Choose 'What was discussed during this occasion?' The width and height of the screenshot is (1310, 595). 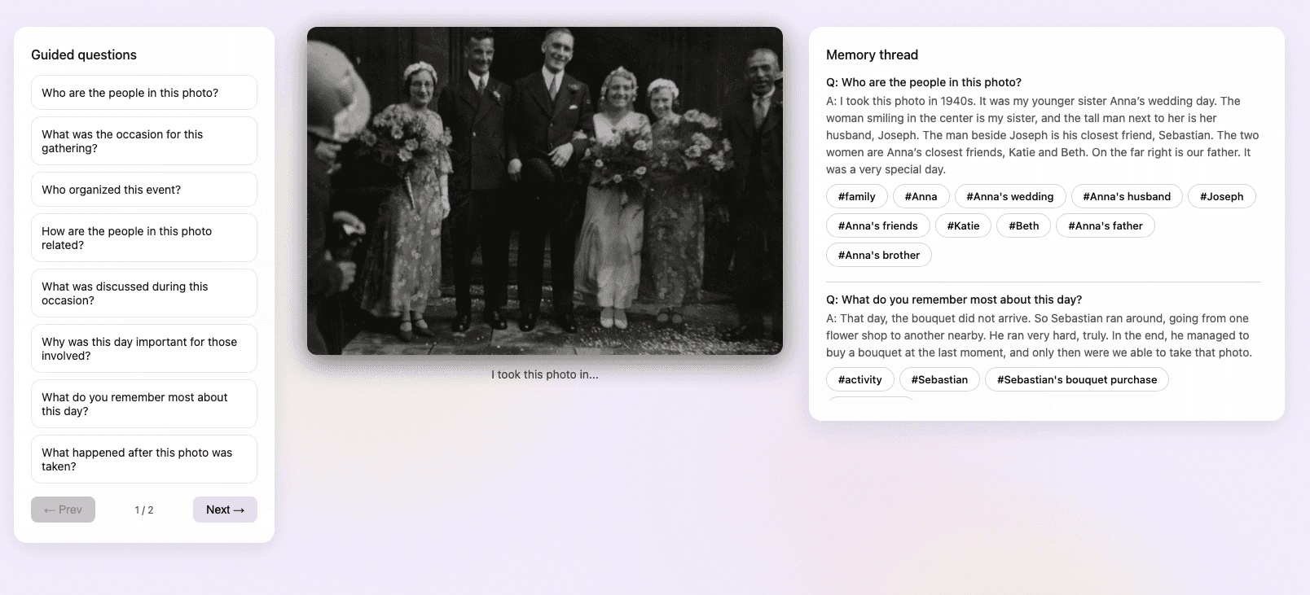(x=144, y=293)
